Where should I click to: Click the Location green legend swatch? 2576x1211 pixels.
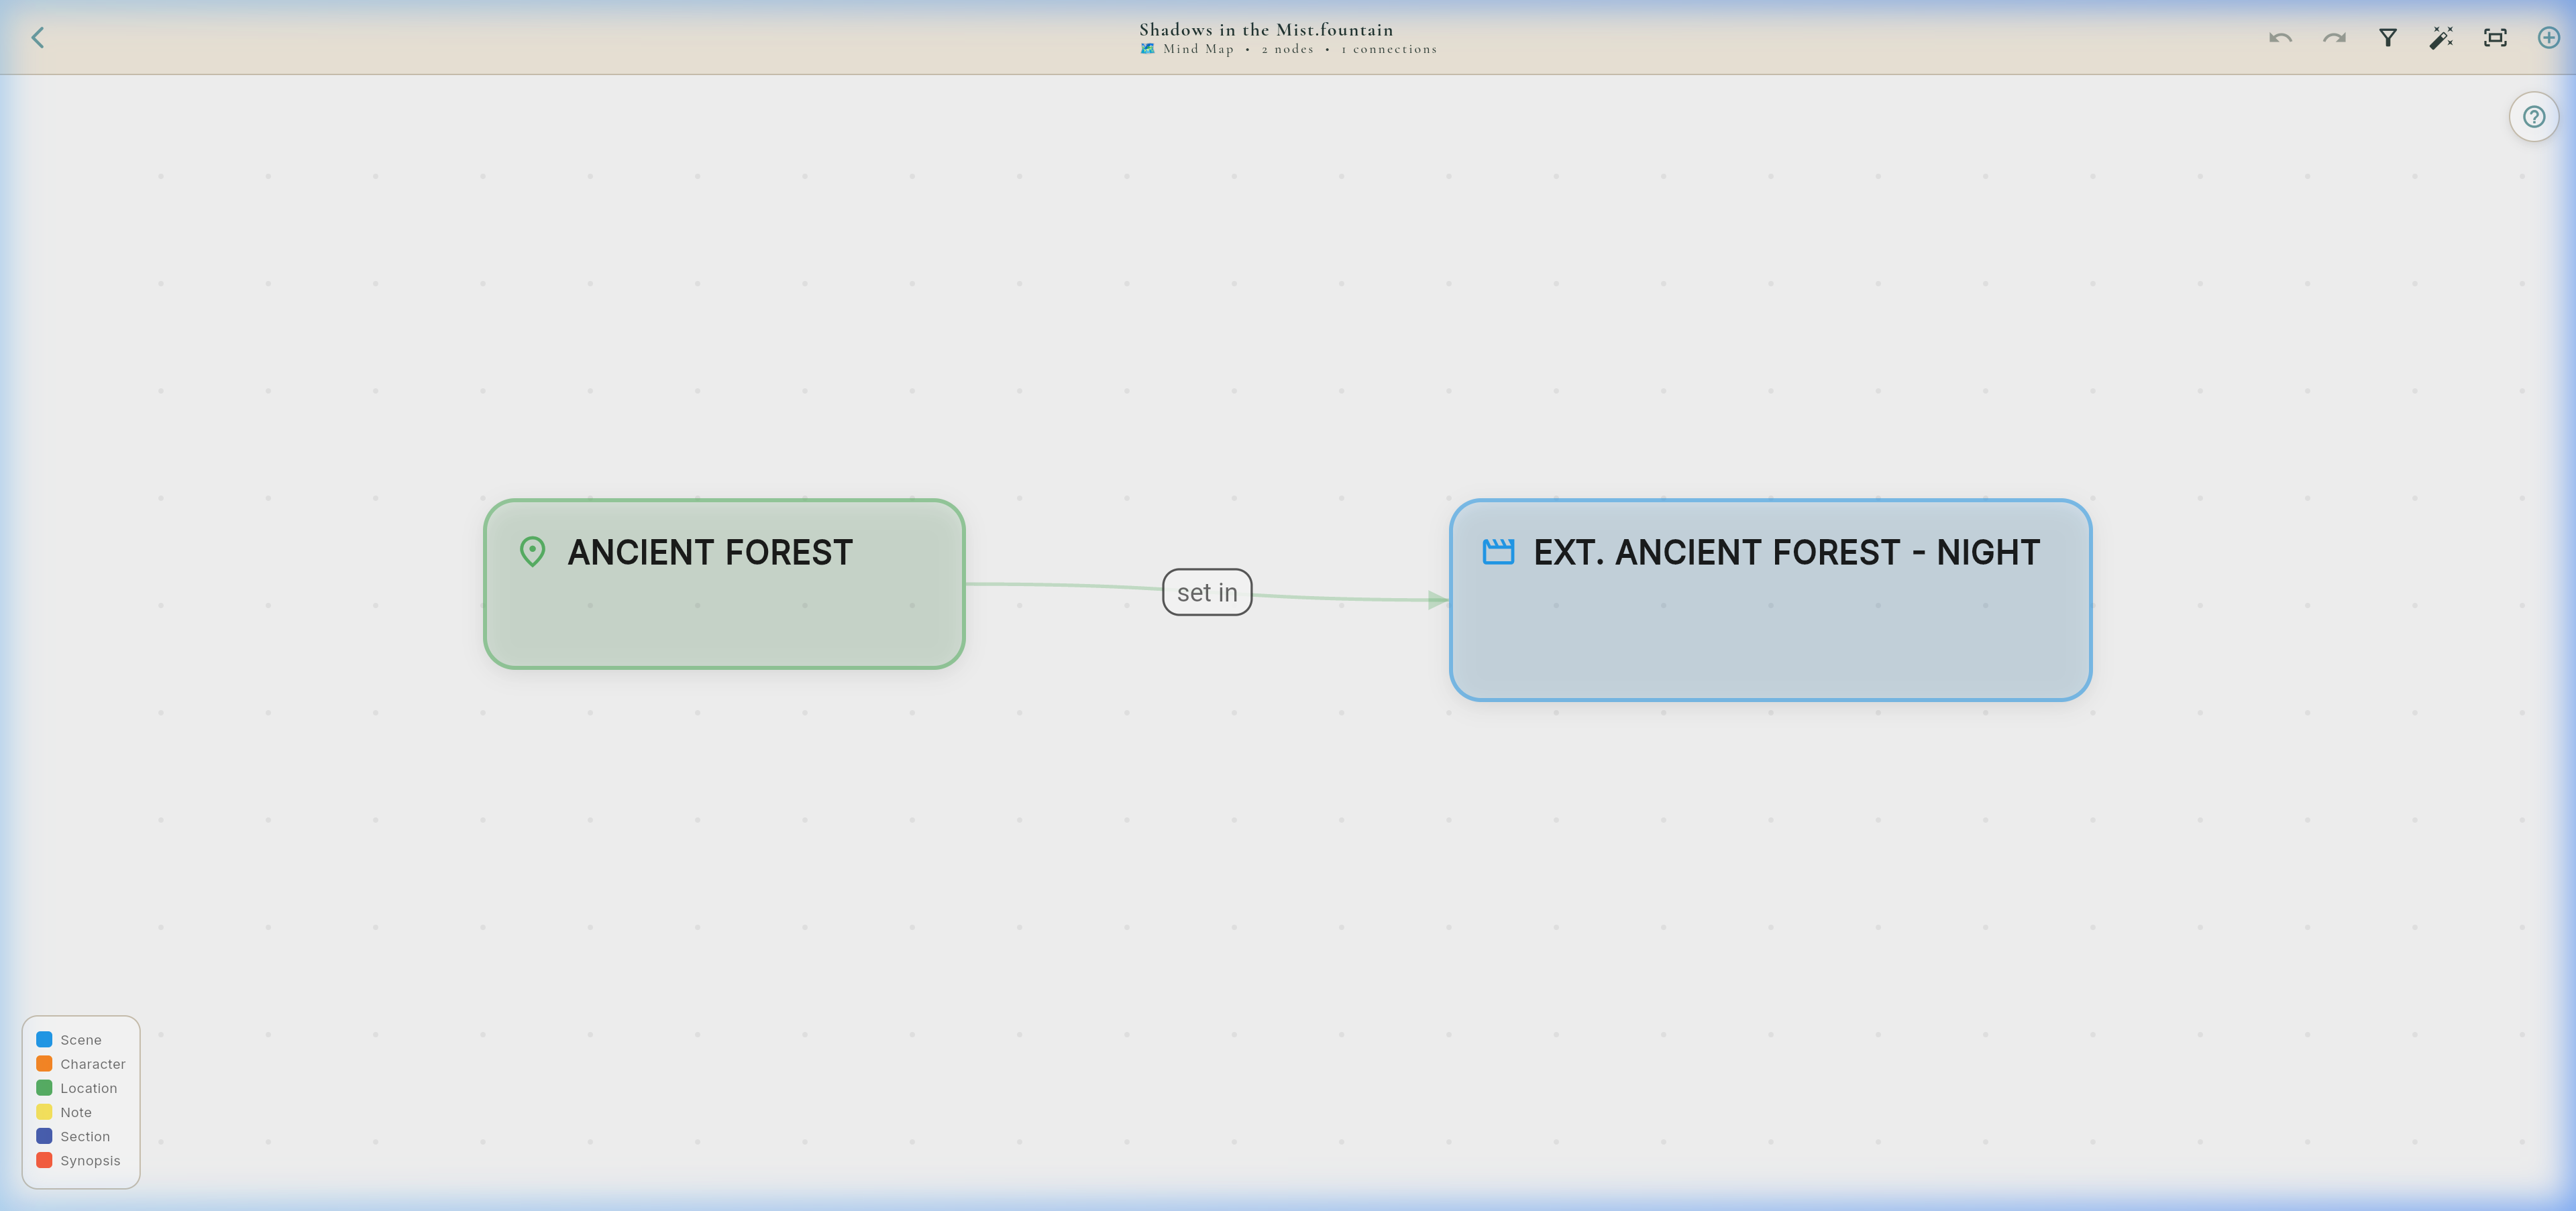point(44,1087)
